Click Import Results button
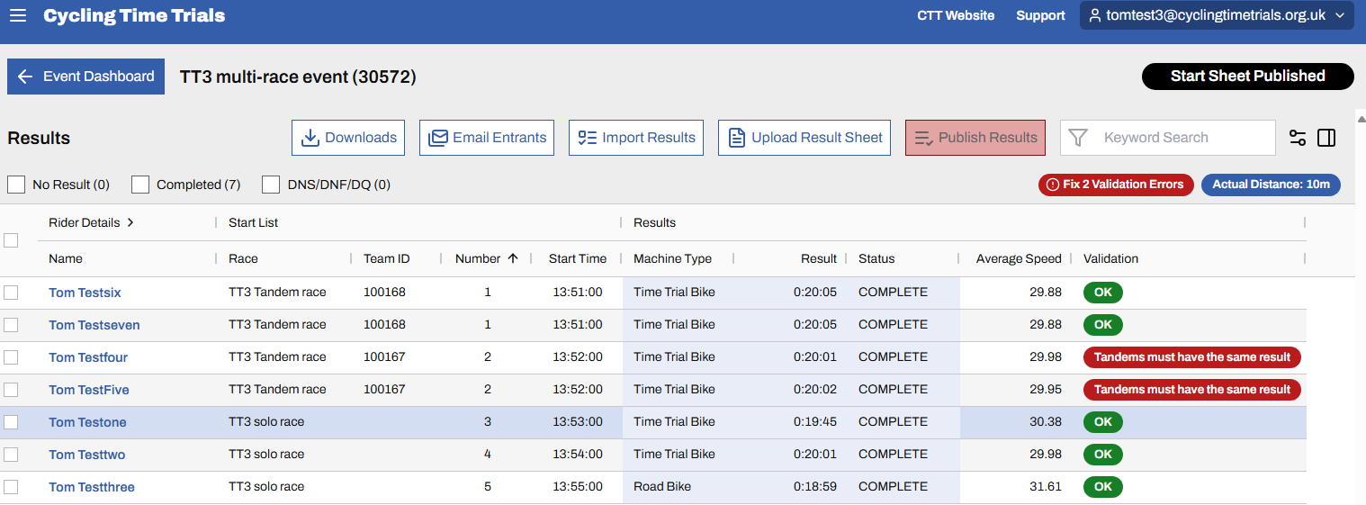Screen dimensions: 1366x505 636,138
